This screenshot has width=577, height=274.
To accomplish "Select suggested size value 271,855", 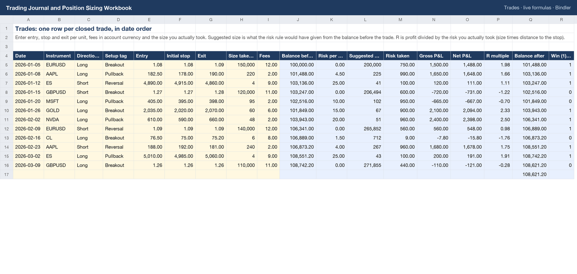I will [x=365, y=165].
